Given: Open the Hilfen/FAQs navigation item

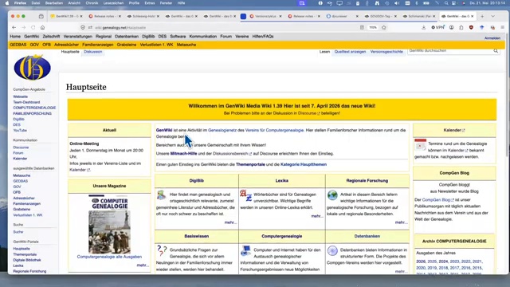Looking at the screenshot, I should point(263,37).
